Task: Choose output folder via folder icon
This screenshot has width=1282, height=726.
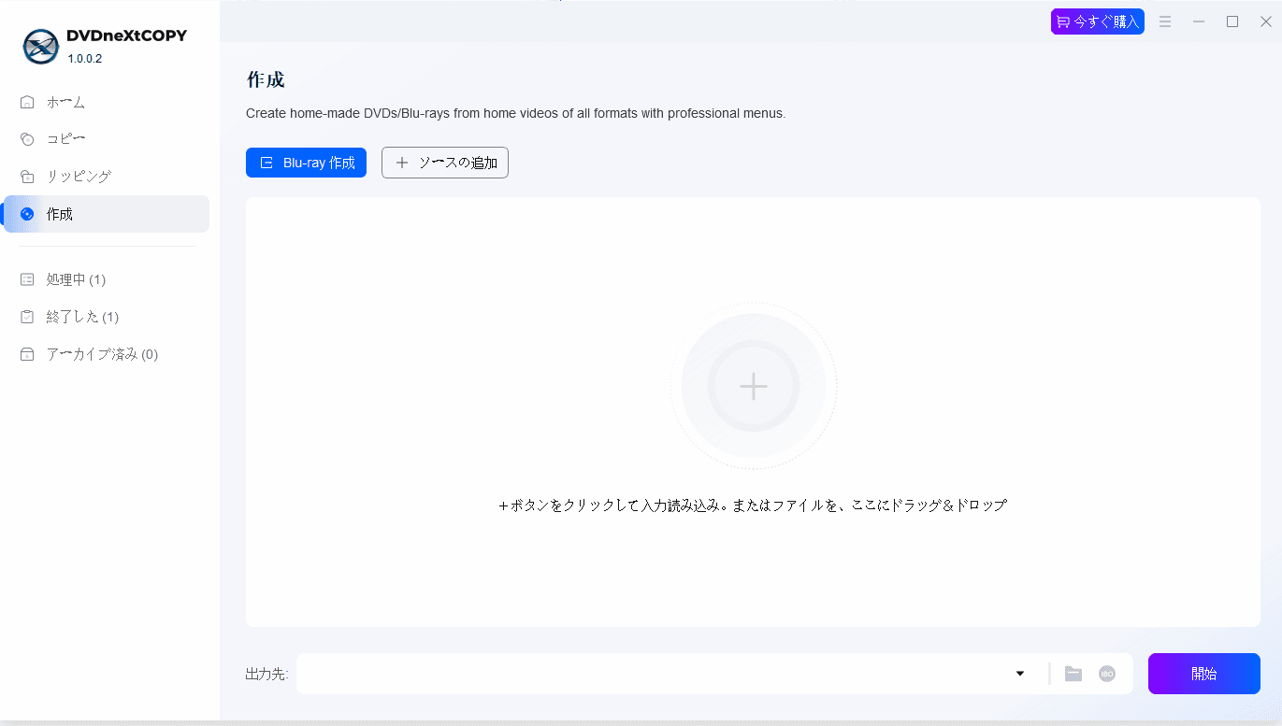Action: (x=1073, y=674)
